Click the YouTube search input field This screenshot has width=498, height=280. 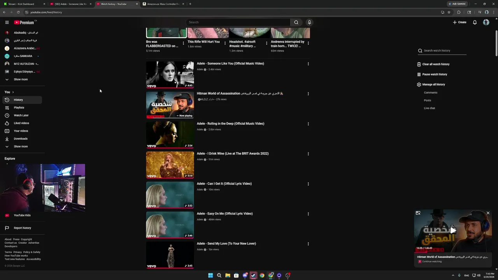click(x=238, y=22)
